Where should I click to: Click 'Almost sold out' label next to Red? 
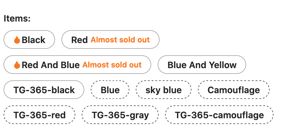click(x=120, y=40)
